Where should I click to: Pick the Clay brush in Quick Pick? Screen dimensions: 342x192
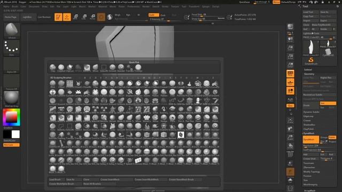[x=52, y=68]
